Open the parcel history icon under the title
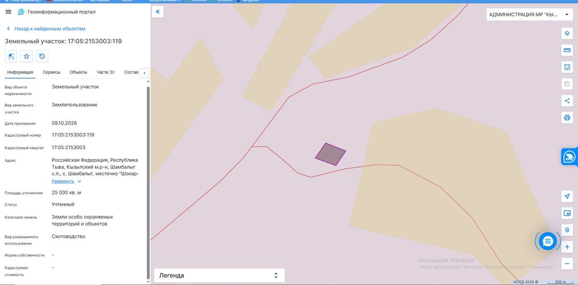Image resolution: width=578 pixels, height=285 pixels. click(42, 56)
